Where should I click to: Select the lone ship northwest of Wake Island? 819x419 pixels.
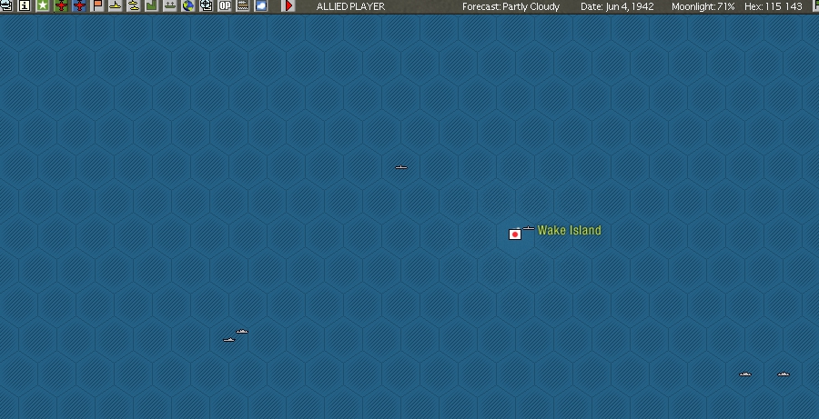[401, 167]
